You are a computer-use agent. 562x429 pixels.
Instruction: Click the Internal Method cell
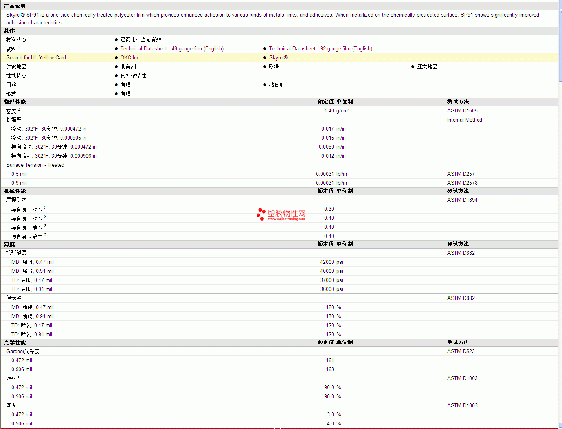point(465,120)
